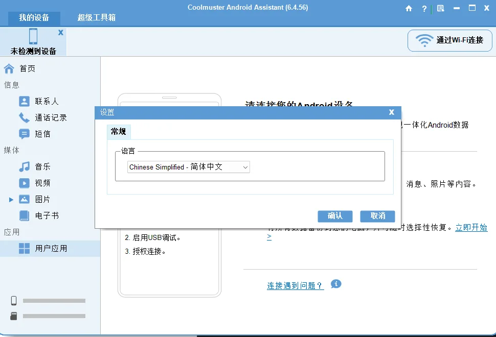This screenshot has width=496, height=337.
Task: Select the 音乐 music note icon
Action: point(24,166)
